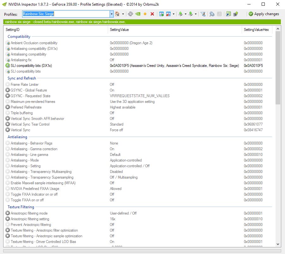Select NVIDIA Predefined FXAA Usage row
This screenshot has height=254, width=285.
click(x=138, y=189)
